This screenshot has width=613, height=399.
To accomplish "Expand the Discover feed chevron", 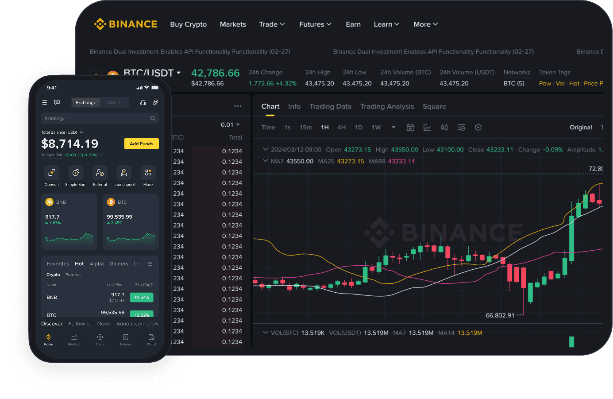I will (156, 324).
